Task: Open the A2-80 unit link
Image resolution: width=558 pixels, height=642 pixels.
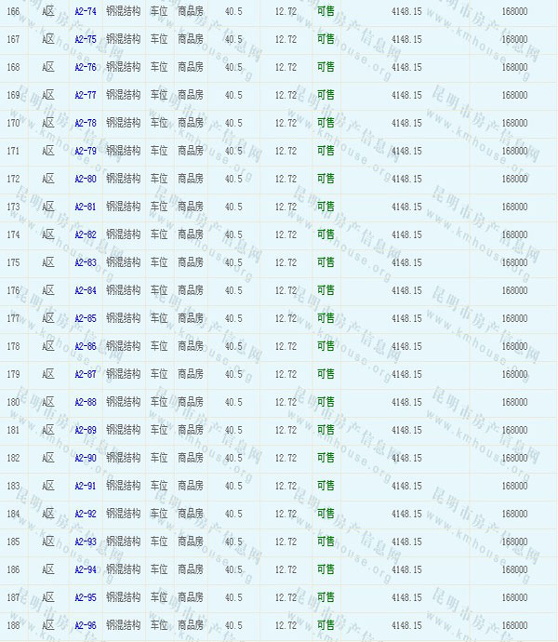Action: tap(85, 179)
